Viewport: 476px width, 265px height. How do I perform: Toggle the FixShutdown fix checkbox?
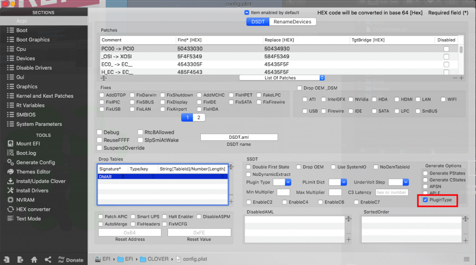point(163,95)
